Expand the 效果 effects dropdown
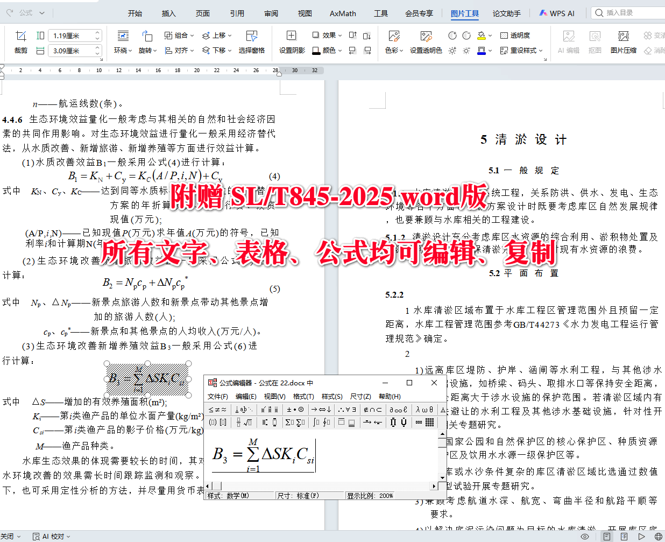This screenshot has height=542, width=665. pyautogui.click(x=327, y=36)
